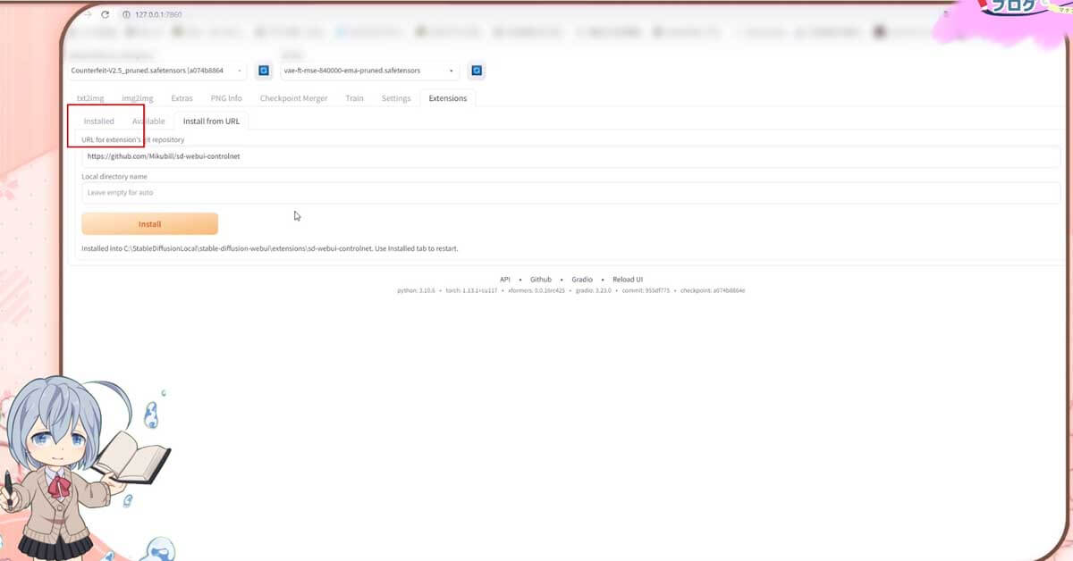Open the Github link in the footer
This screenshot has width=1073, height=561.
click(540, 279)
